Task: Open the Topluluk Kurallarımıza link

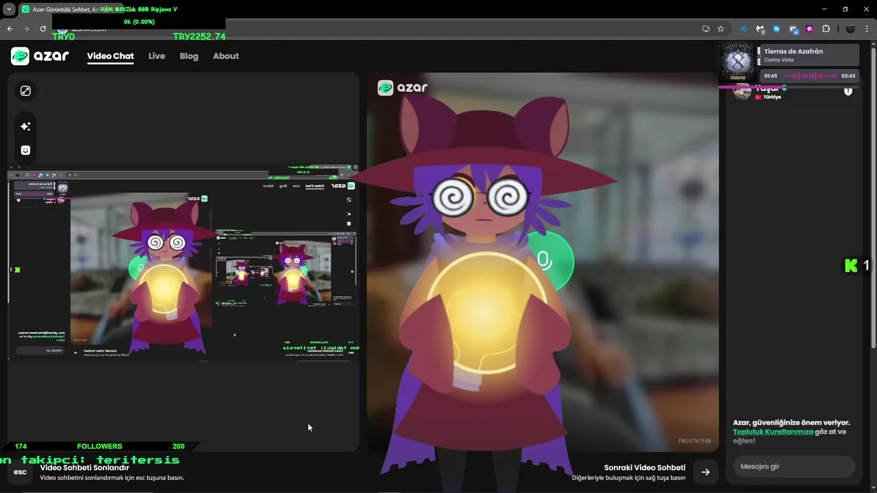Action: coord(773,432)
